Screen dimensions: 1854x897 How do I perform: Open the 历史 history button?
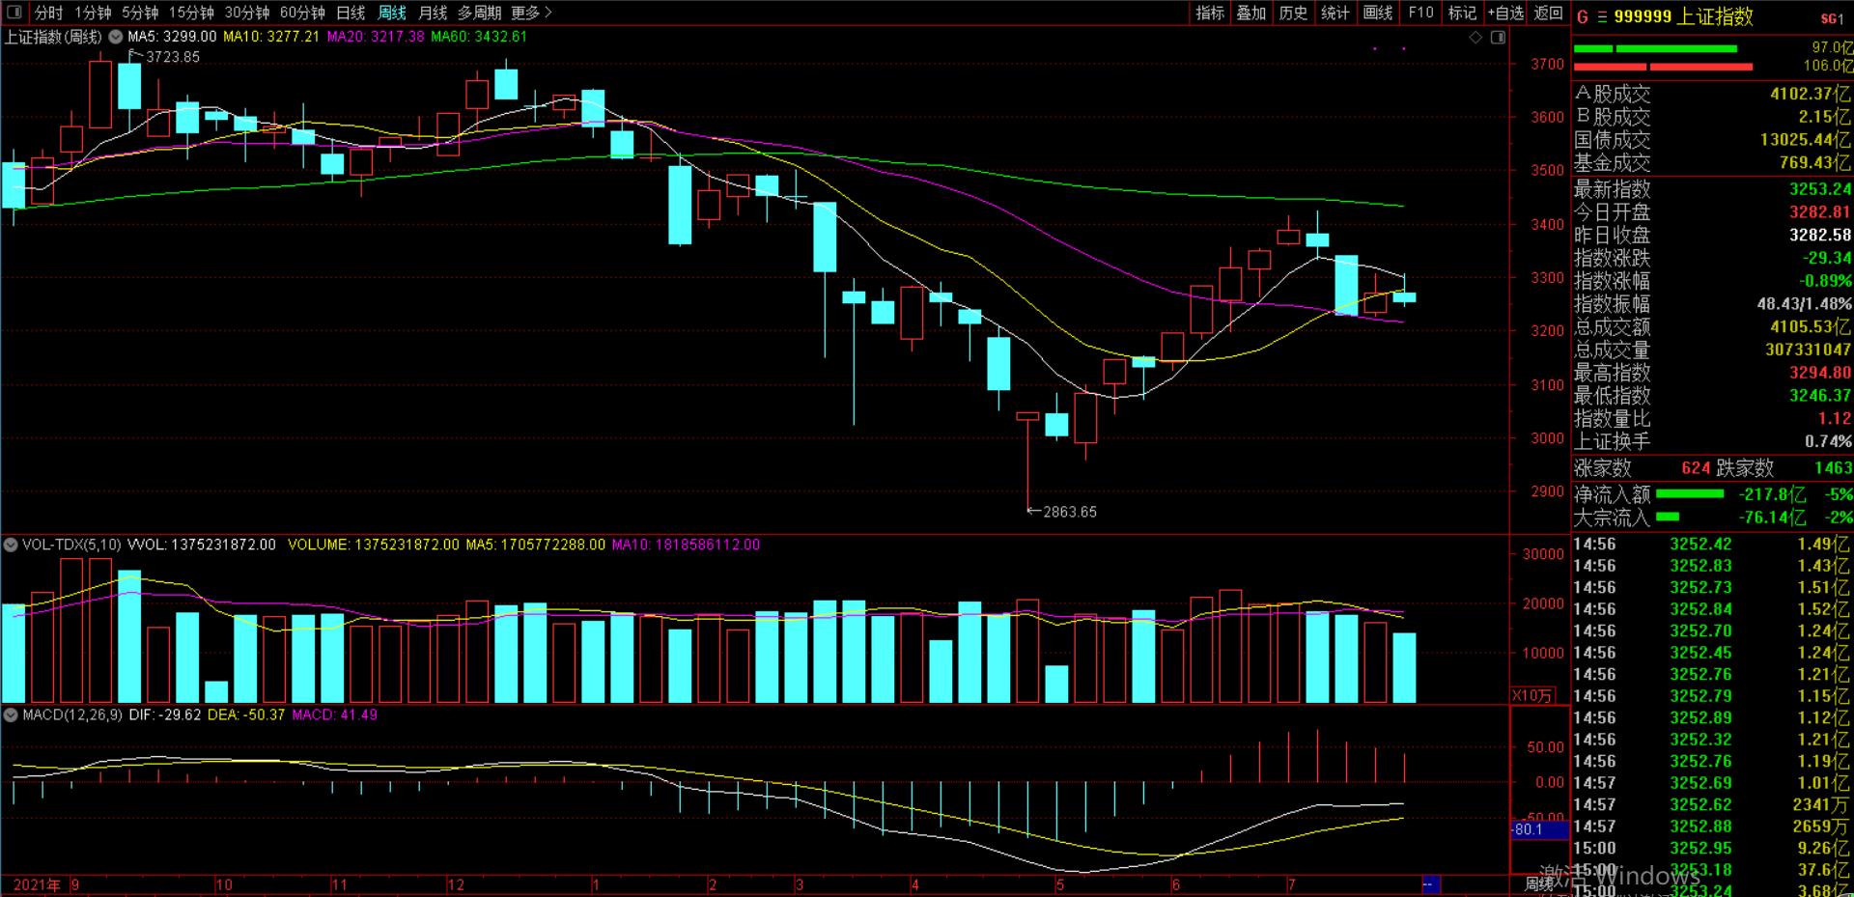1294,13
